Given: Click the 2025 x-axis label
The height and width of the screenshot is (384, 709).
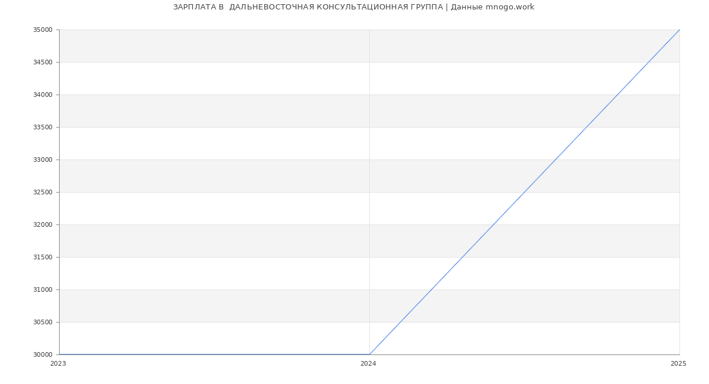Looking at the screenshot, I should coord(678,363).
